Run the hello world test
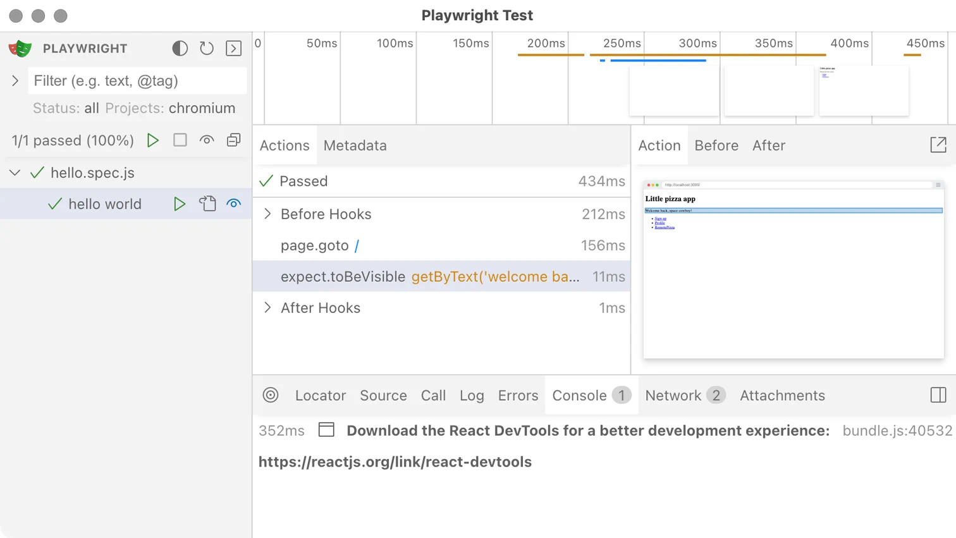This screenshot has width=956, height=538. point(180,204)
